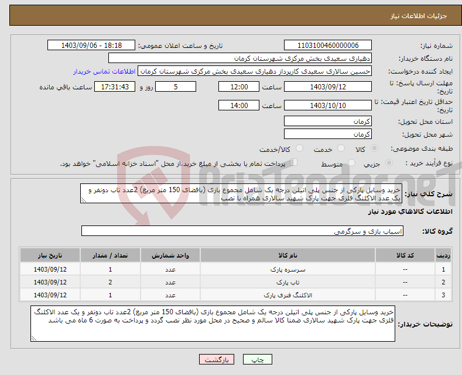
Task: Select the row item تاب پارک
Action: [288, 282]
